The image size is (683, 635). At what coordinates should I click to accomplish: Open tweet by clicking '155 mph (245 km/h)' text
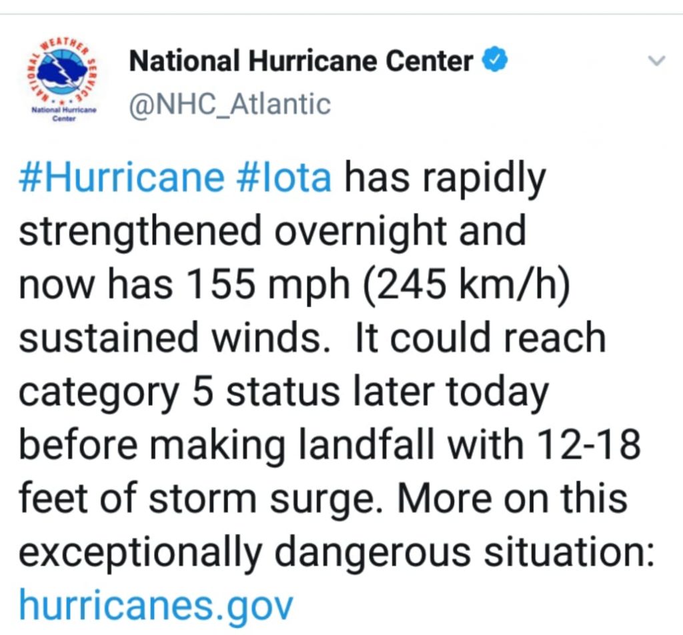tap(378, 285)
